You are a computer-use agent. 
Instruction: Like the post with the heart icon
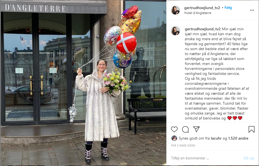(174, 129)
